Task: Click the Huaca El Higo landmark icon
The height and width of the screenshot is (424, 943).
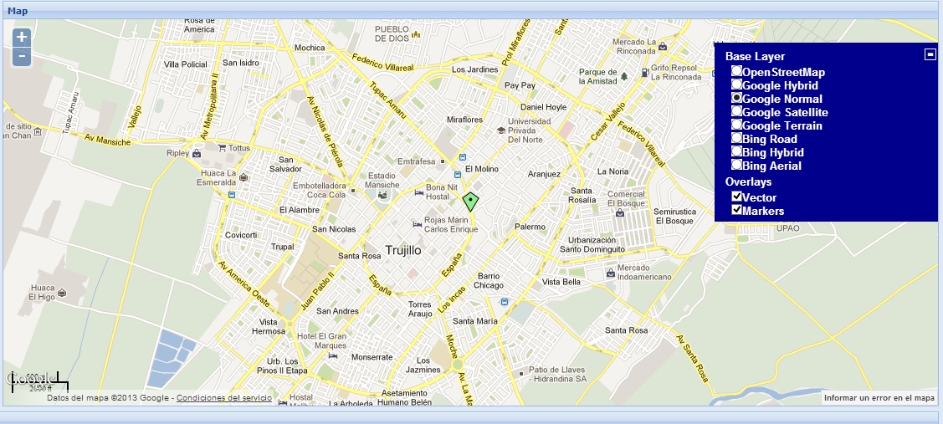Action: pos(63,293)
